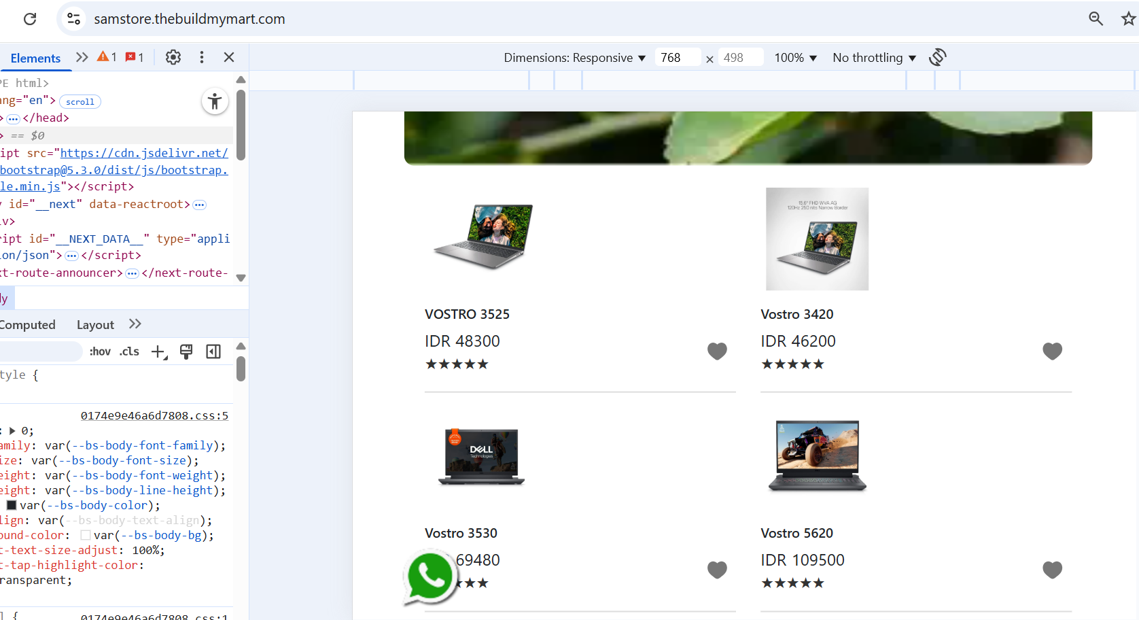Expand the next-route-announcer ellipsis
This screenshot has width=1139, height=620.
pyautogui.click(x=132, y=273)
